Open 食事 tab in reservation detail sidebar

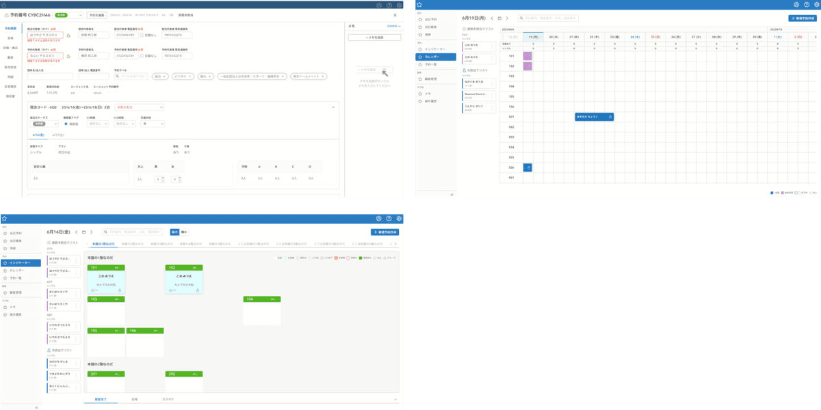coord(10,38)
